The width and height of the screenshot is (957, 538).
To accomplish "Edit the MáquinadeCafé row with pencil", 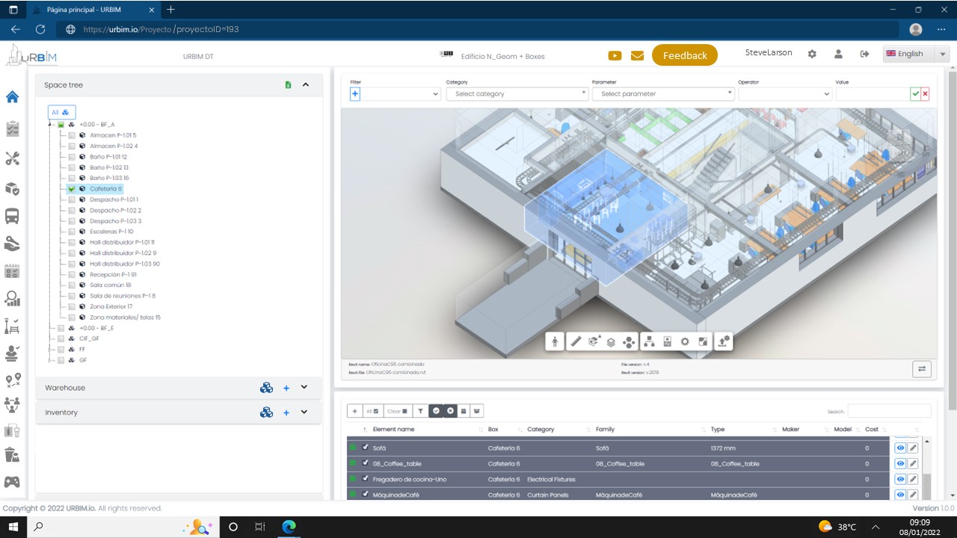I will (913, 495).
